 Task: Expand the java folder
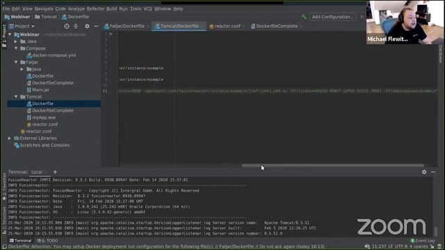pos(22,69)
